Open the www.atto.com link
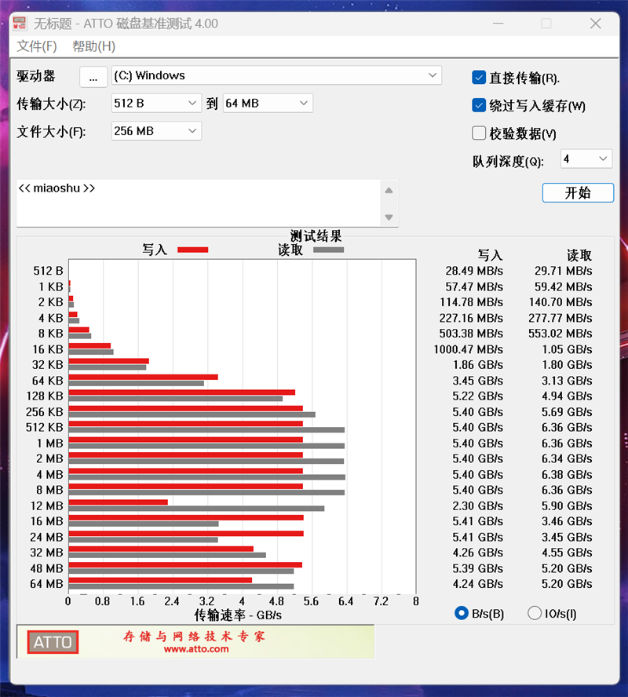 point(196,649)
